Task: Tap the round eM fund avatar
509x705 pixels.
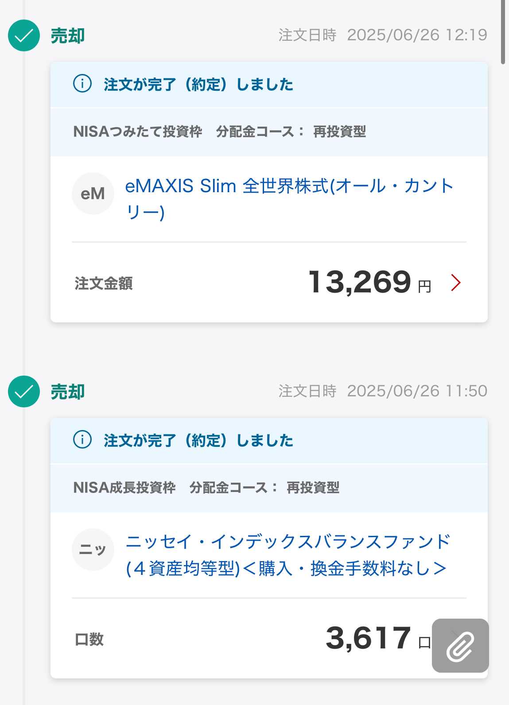Action: 93,194
